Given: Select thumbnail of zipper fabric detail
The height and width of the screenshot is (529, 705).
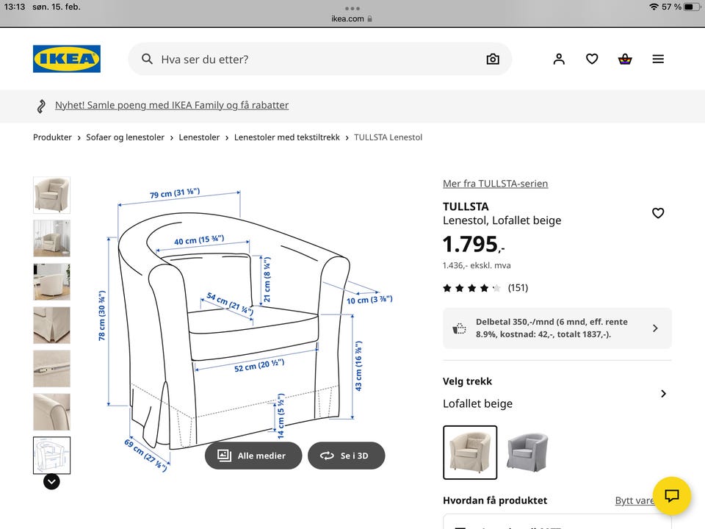Looking at the screenshot, I should click(51, 368).
